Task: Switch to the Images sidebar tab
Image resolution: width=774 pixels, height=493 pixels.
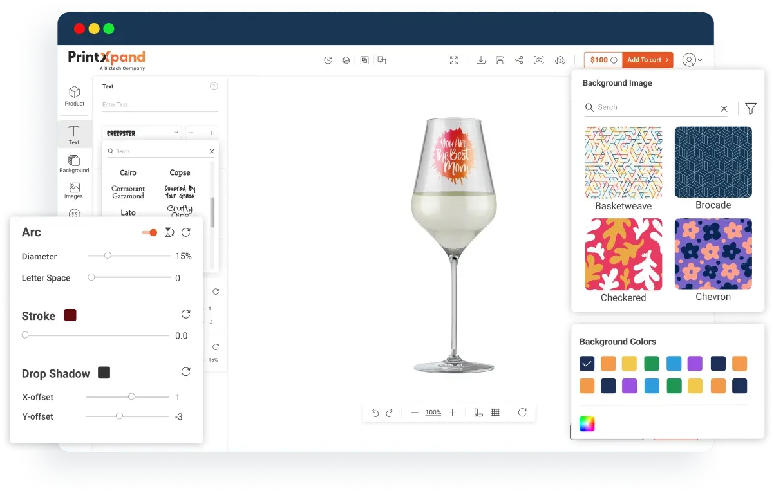Action: tap(74, 191)
